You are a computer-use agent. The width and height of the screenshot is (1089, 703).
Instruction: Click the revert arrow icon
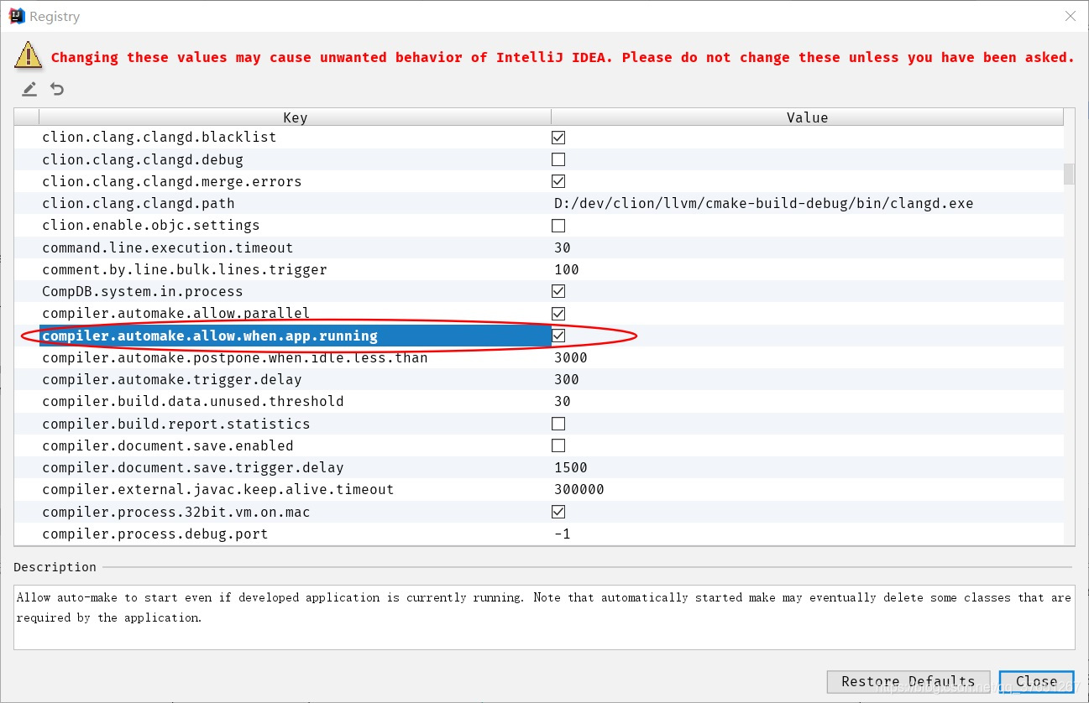click(57, 89)
